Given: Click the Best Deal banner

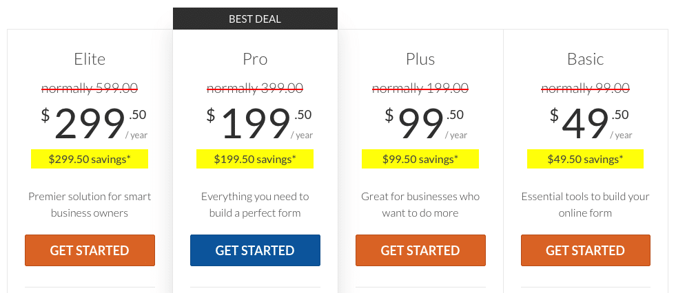Looking at the screenshot, I should [x=255, y=19].
